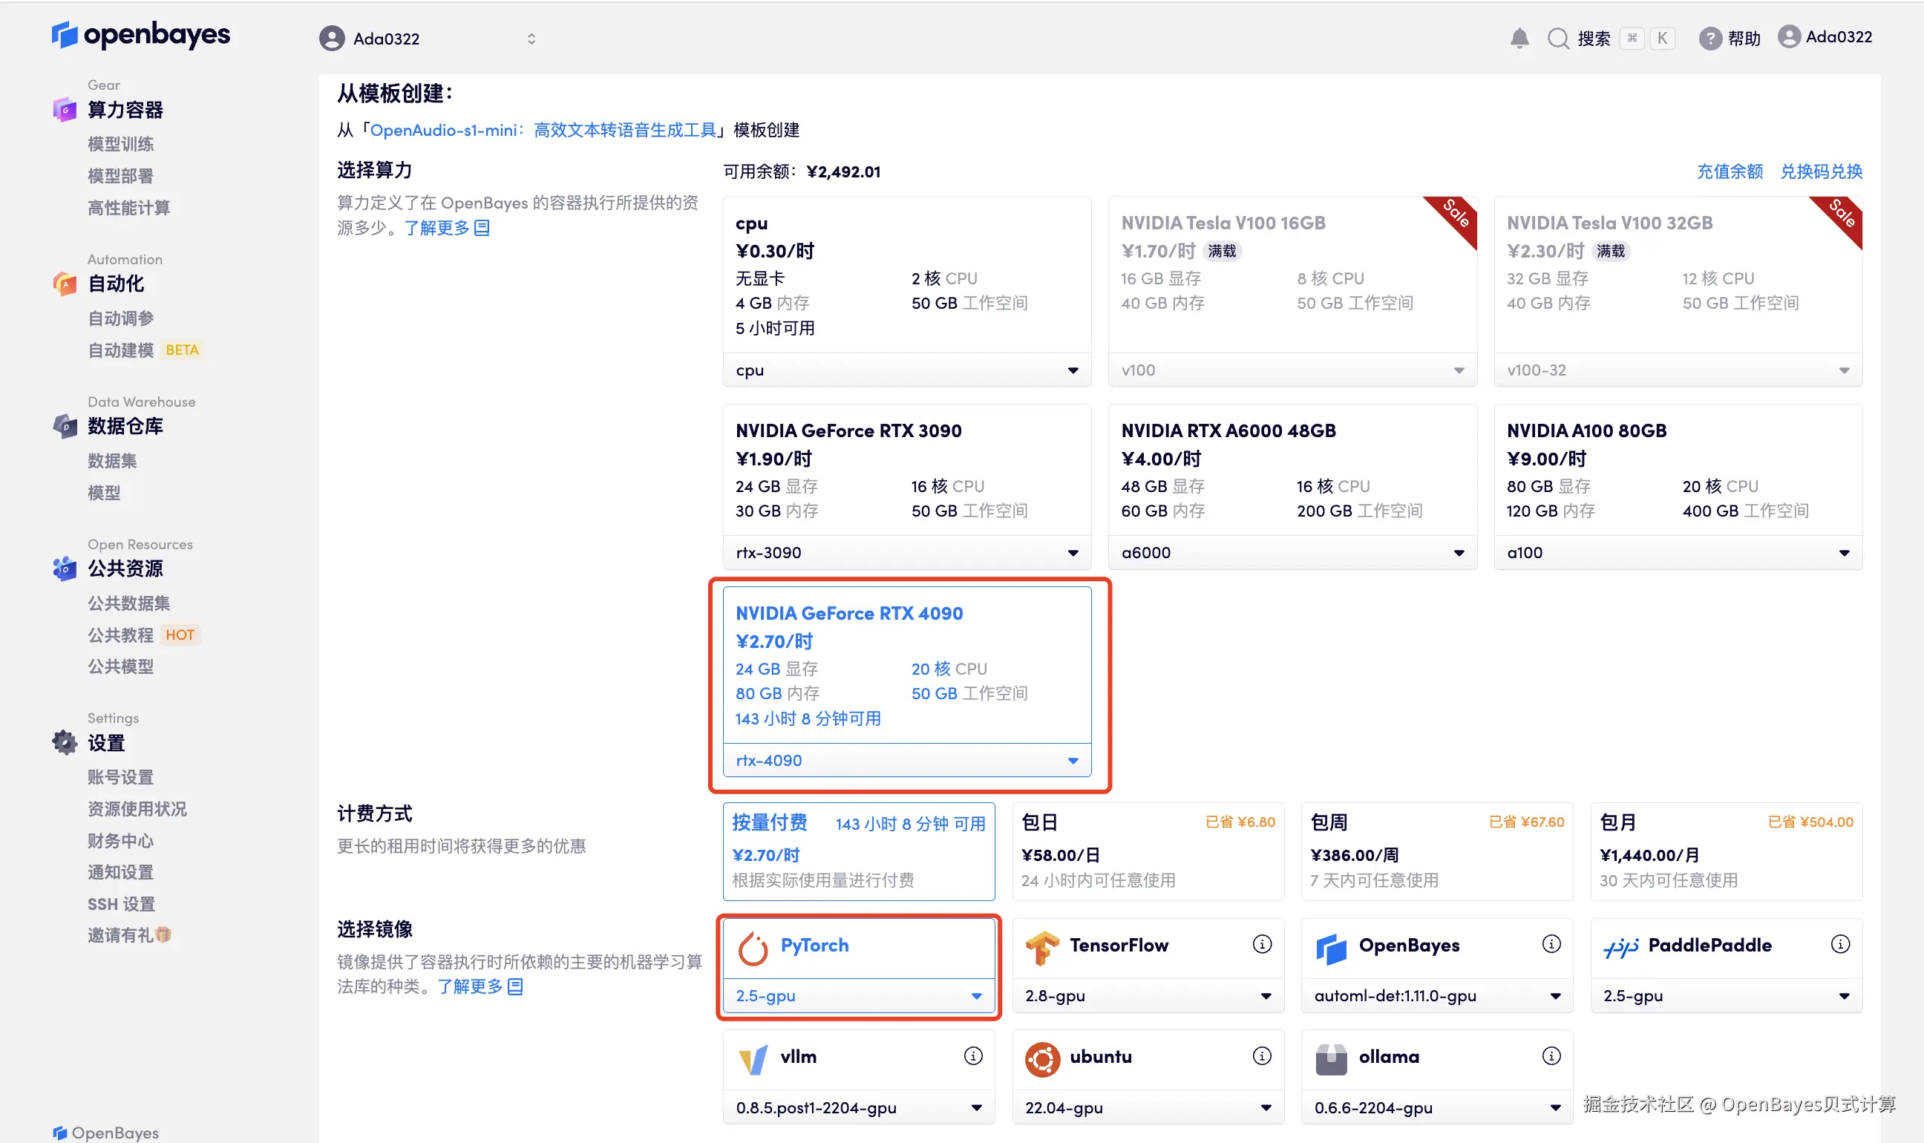1924x1143 pixels.
Task: Click the notification bell icon
Action: click(1519, 39)
